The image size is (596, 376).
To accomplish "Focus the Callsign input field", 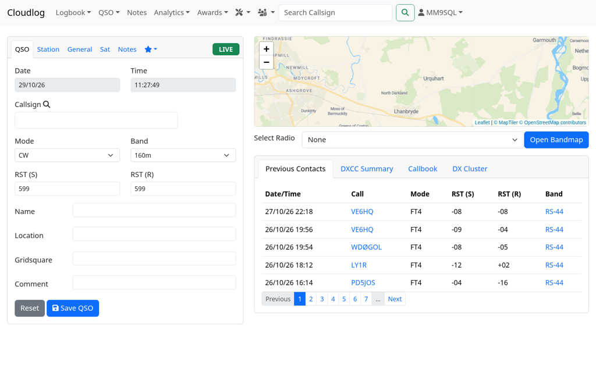I will tap(96, 120).
